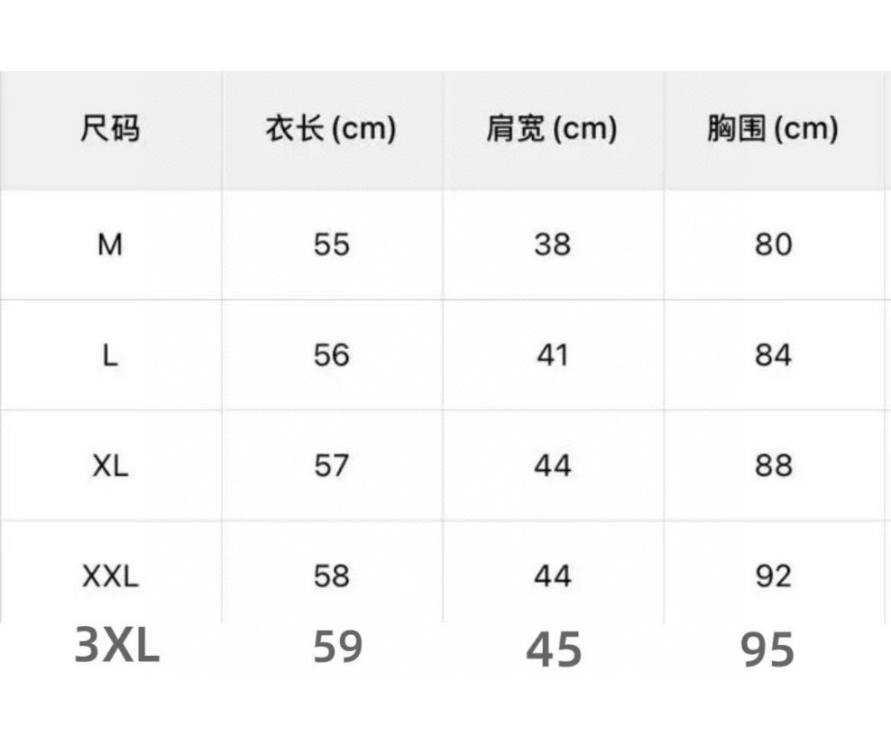The height and width of the screenshot is (755, 891).
Task: Select garment length 59 for 3XL
Action: click(x=338, y=648)
